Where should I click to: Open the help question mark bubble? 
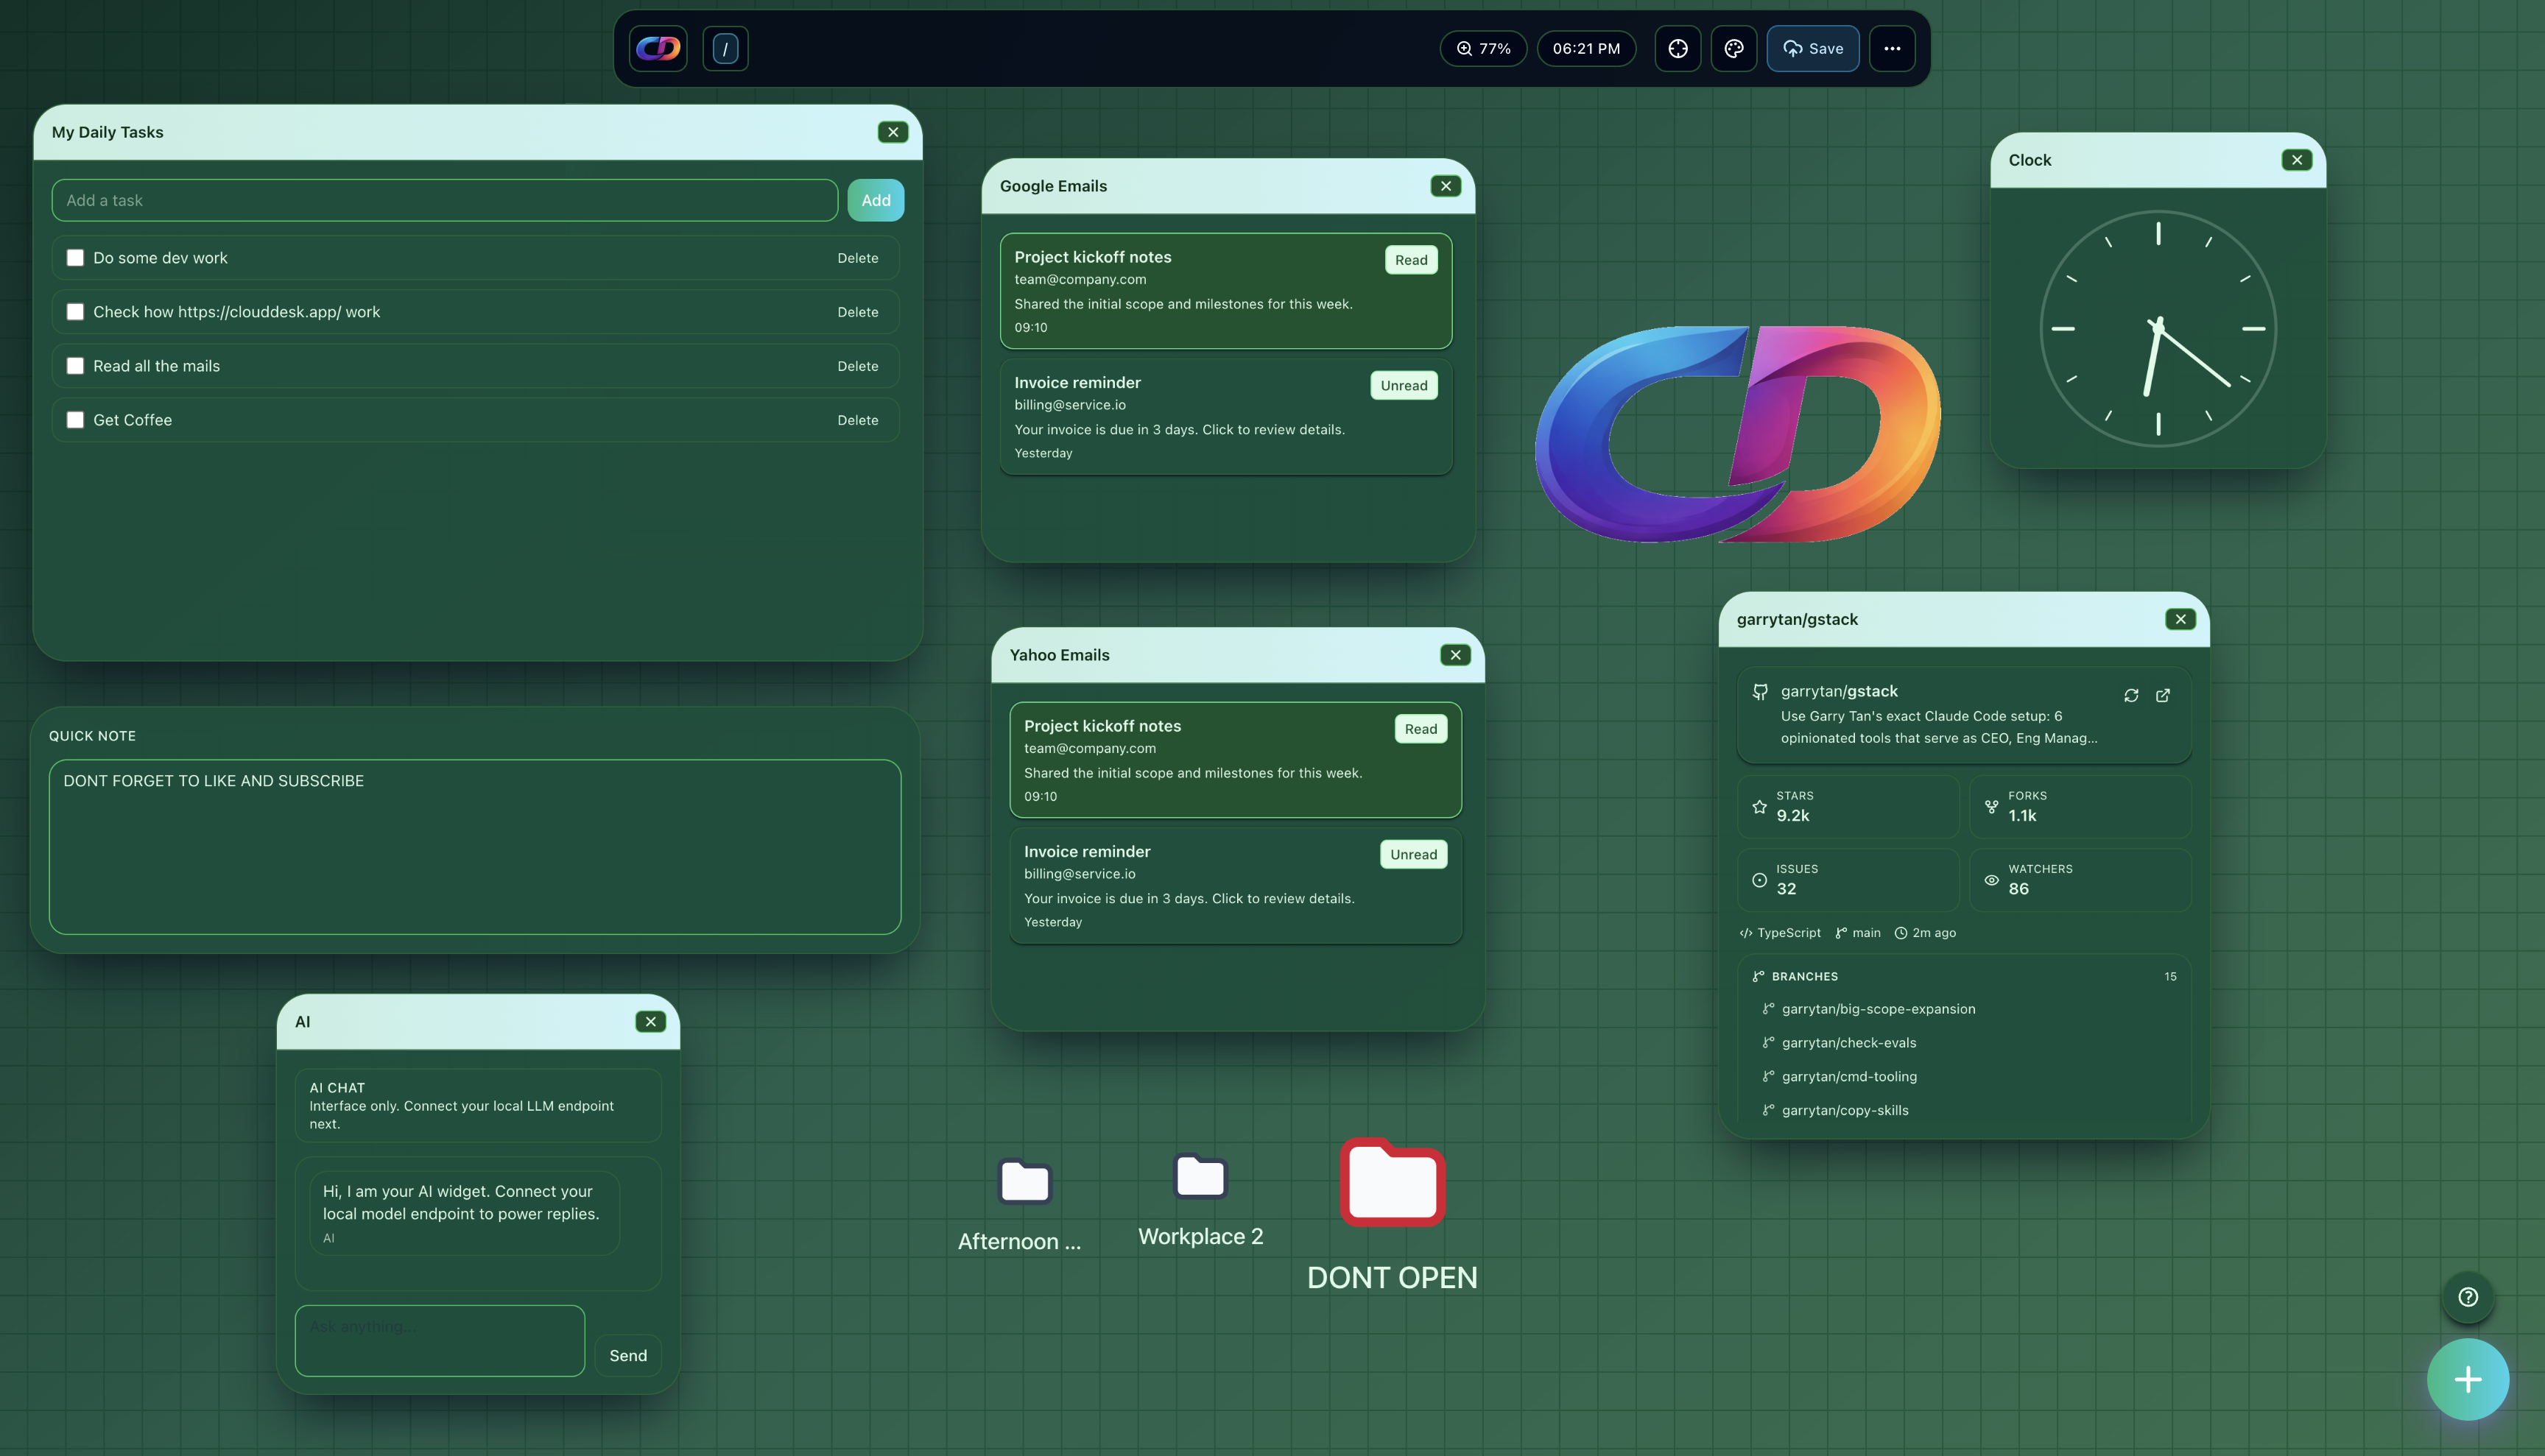tap(2467, 1297)
